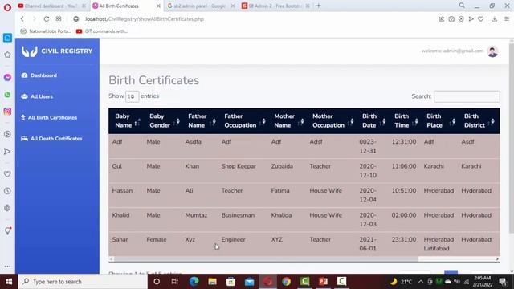Click the heart icon in the address bar
Viewport: 514px width, 289px height.
(x=480, y=19)
